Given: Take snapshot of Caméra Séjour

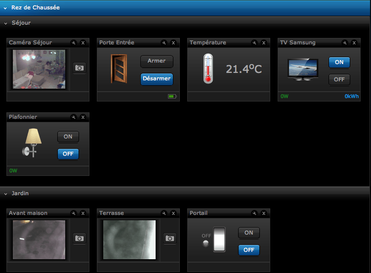Looking at the screenshot, I should coord(79,68).
